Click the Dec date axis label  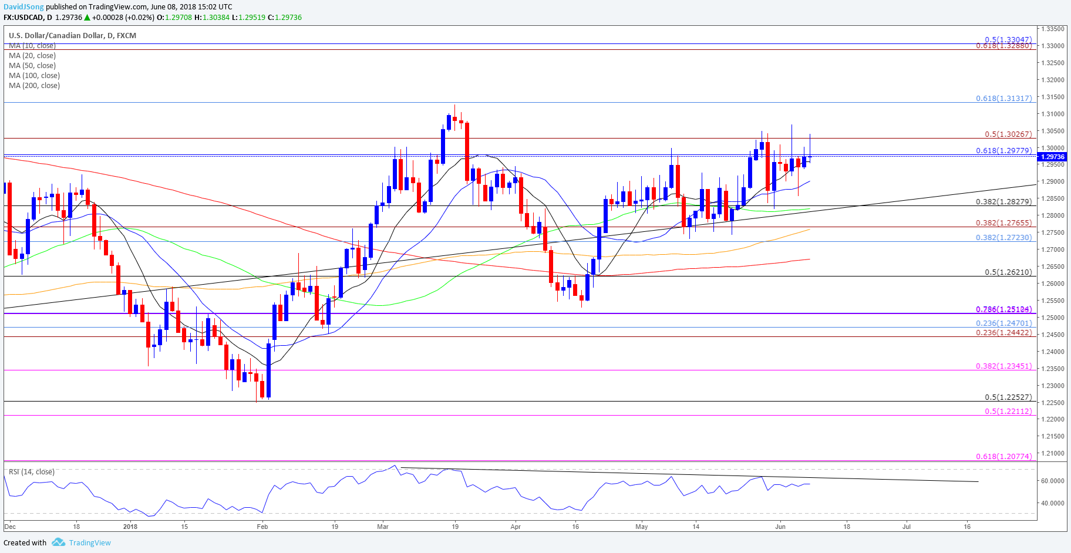click(10, 527)
